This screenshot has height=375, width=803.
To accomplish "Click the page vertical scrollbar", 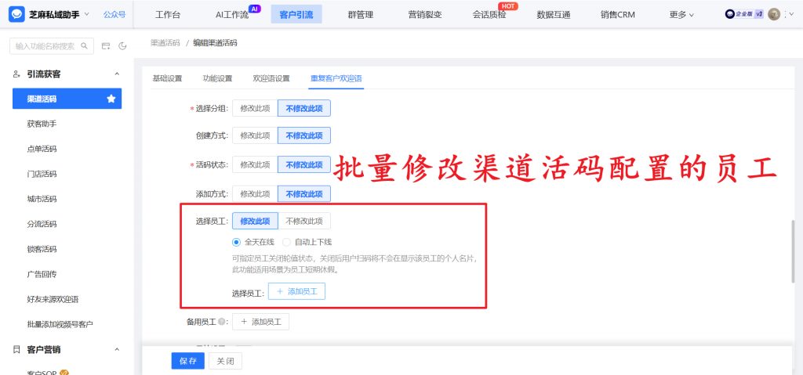I will [x=794, y=252].
